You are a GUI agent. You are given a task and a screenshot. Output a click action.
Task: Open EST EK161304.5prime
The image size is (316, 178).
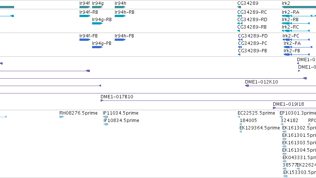coord(284,154)
